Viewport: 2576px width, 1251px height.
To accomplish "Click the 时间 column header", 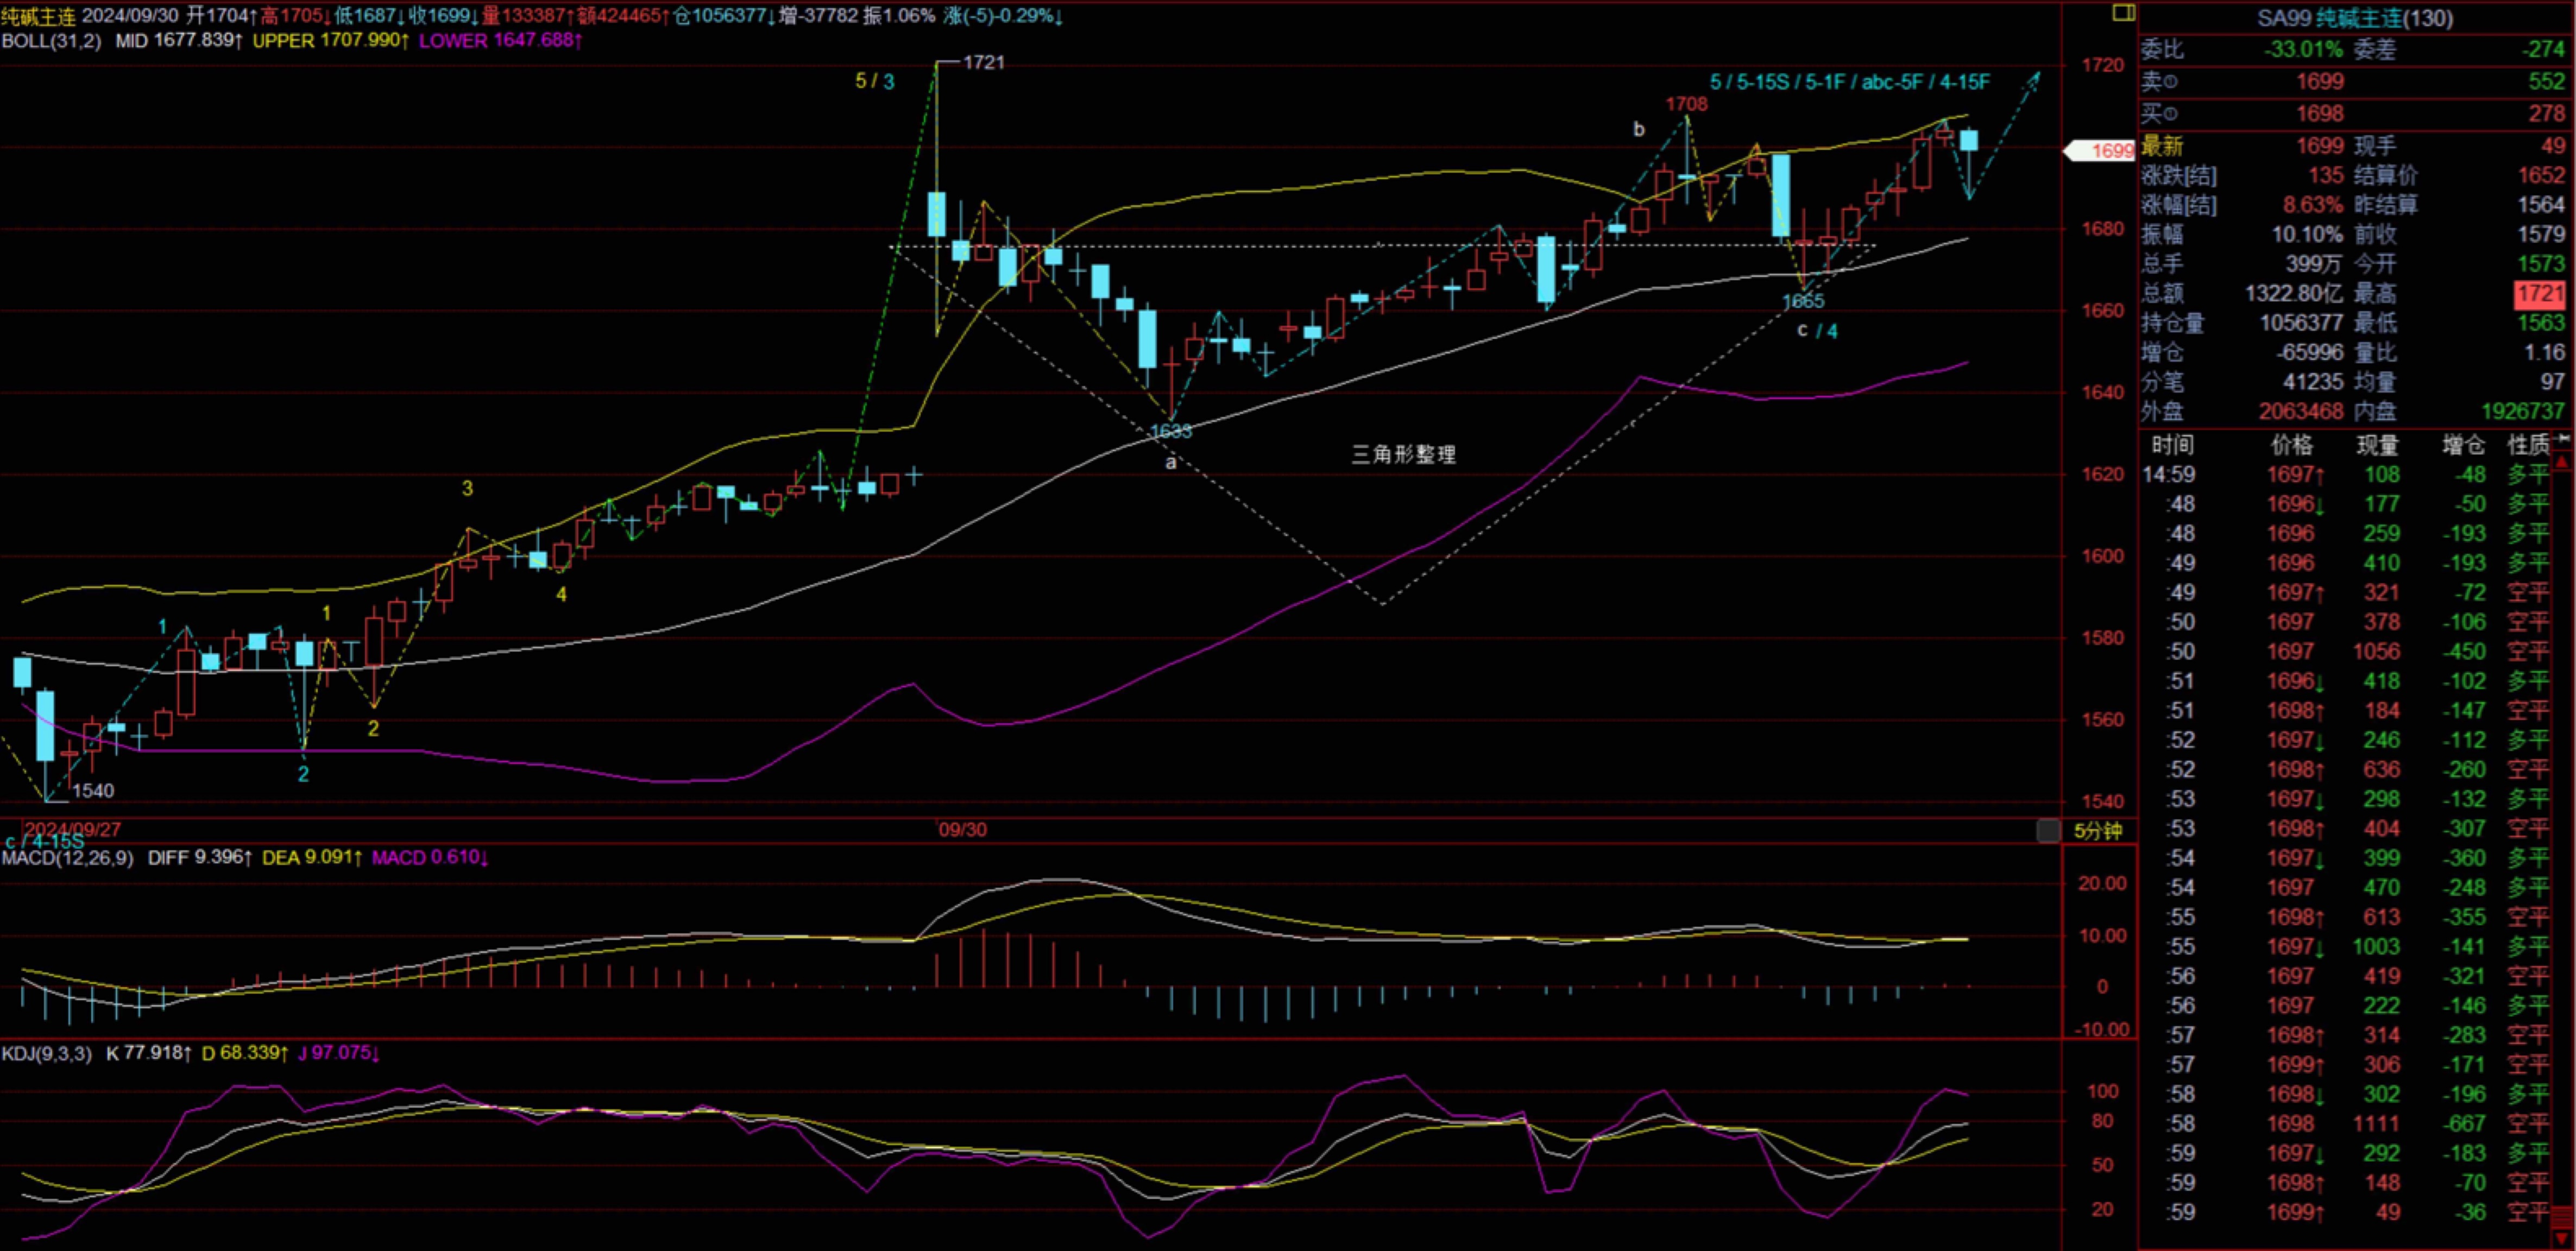I will (2172, 445).
